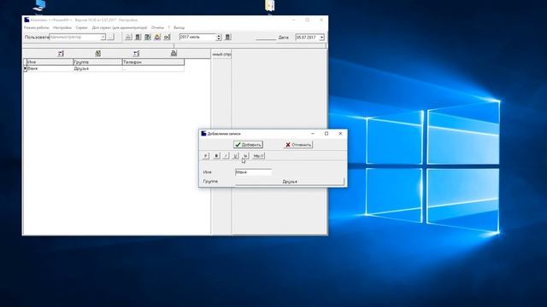This screenshot has height=307, width=547.
Task: Click the Телефон column header
Action: coord(153,62)
